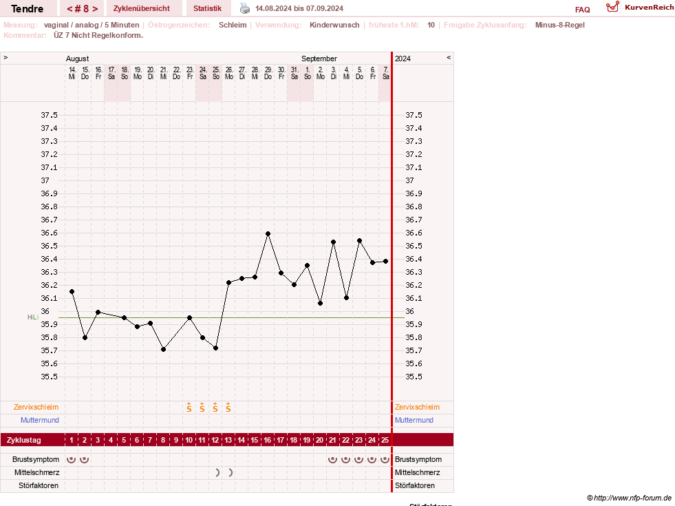Click the right Muttermund label
Screen dimensions: 675x506
tap(414, 420)
